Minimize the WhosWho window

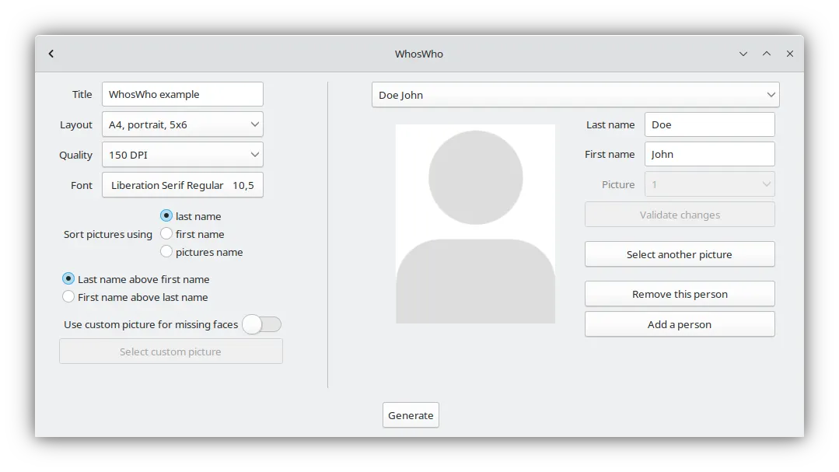pyautogui.click(x=743, y=54)
